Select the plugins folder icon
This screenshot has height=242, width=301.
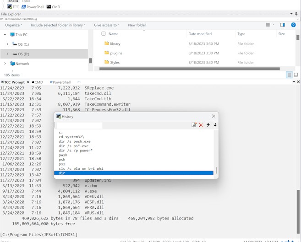pyautogui.click(x=107, y=53)
